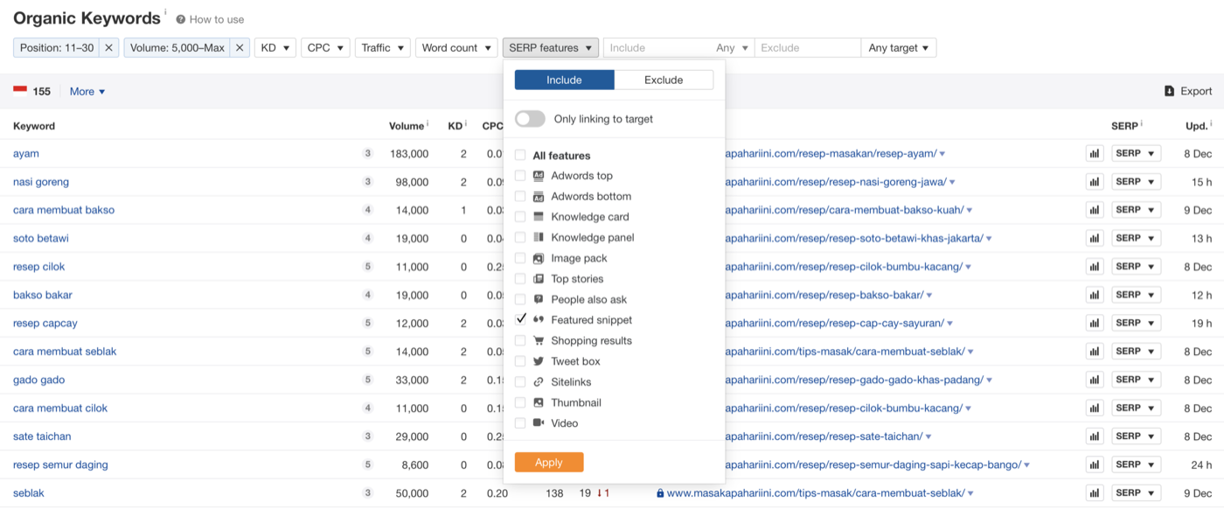Collapse the SERP features dropdown
Image resolution: width=1224 pixels, height=509 pixels.
(x=551, y=48)
